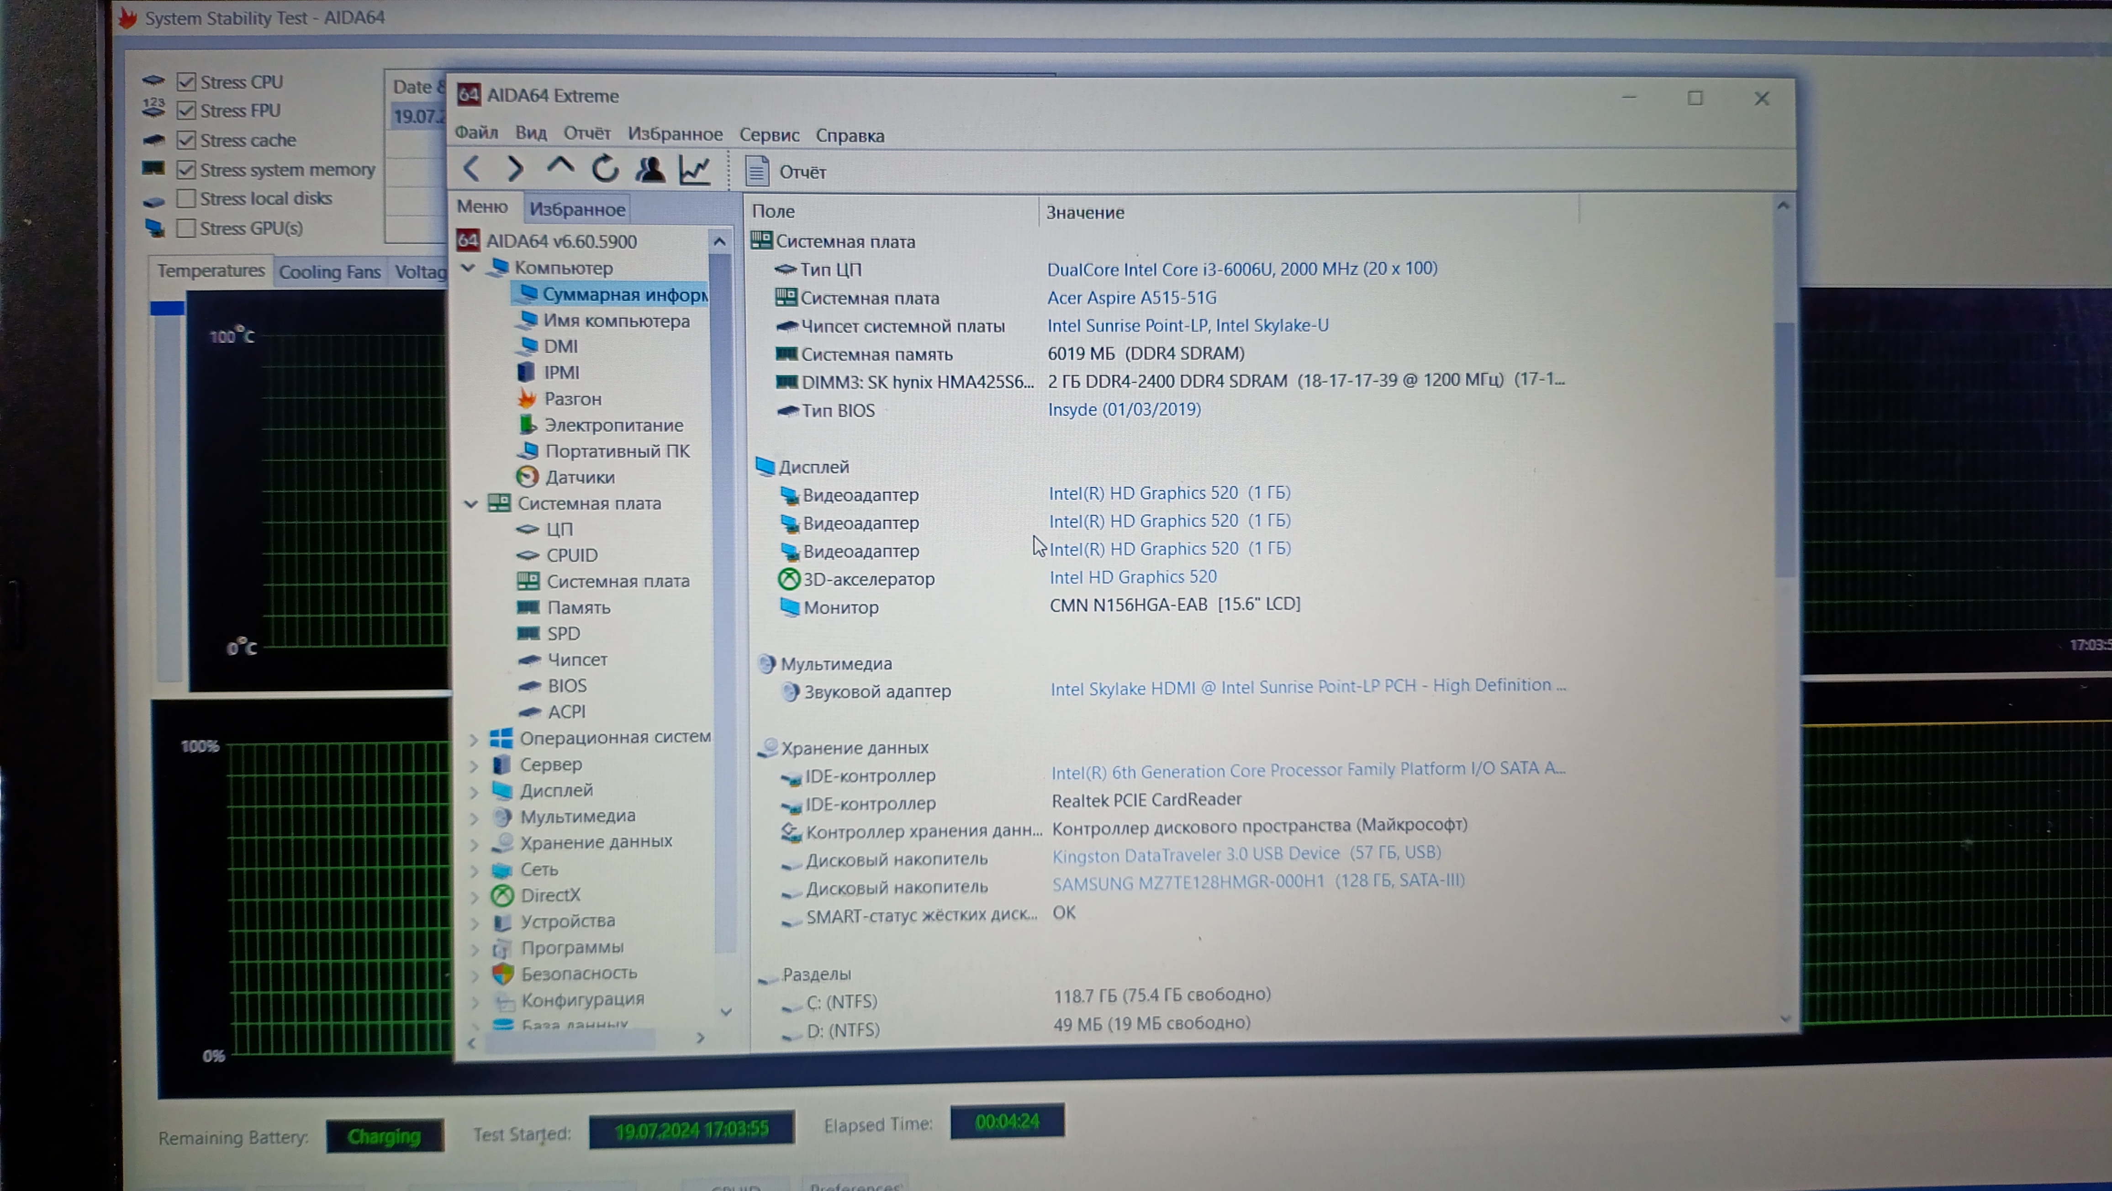Image resolution: width=2112 pixels, height=1191 pixels.
Task: Toggle Stress cache checkbox
Action: (x=186, y=140)
